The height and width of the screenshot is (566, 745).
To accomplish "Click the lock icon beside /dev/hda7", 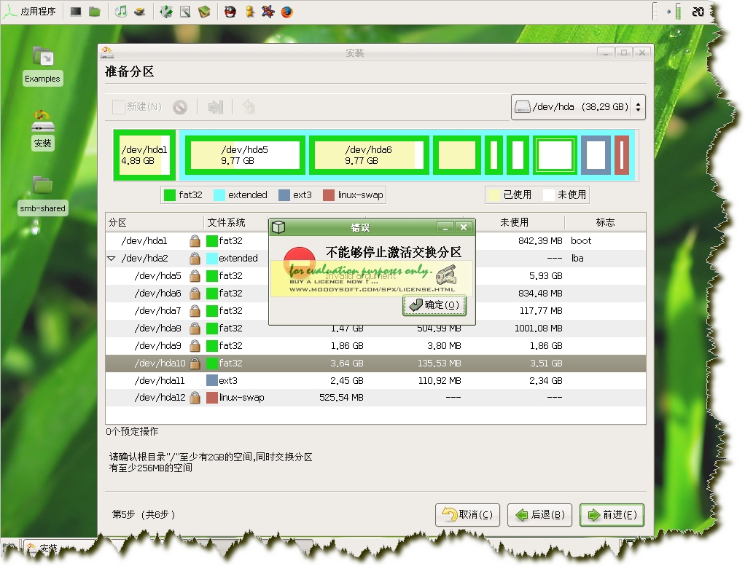I will click(x=195, y=311).
